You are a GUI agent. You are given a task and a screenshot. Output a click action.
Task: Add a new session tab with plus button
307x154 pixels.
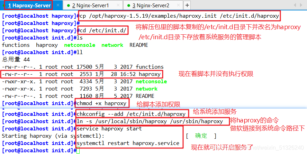(187, 5)
